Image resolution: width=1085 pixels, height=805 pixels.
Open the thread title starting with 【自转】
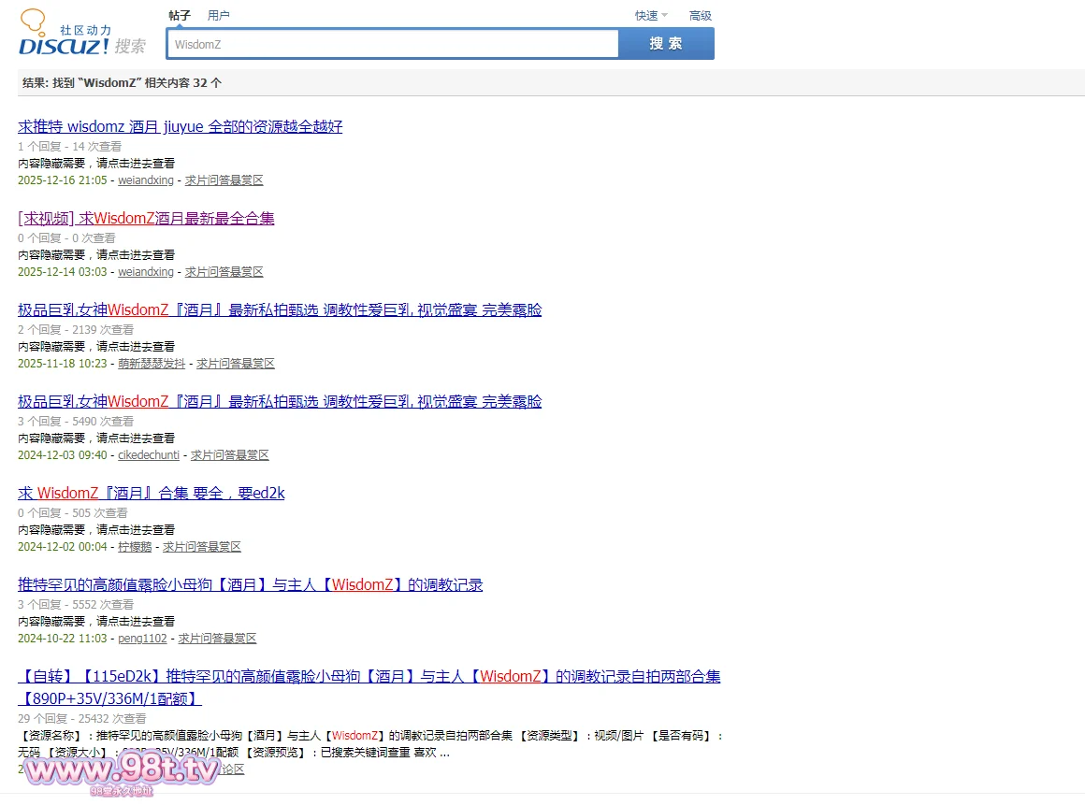point(369,676)
